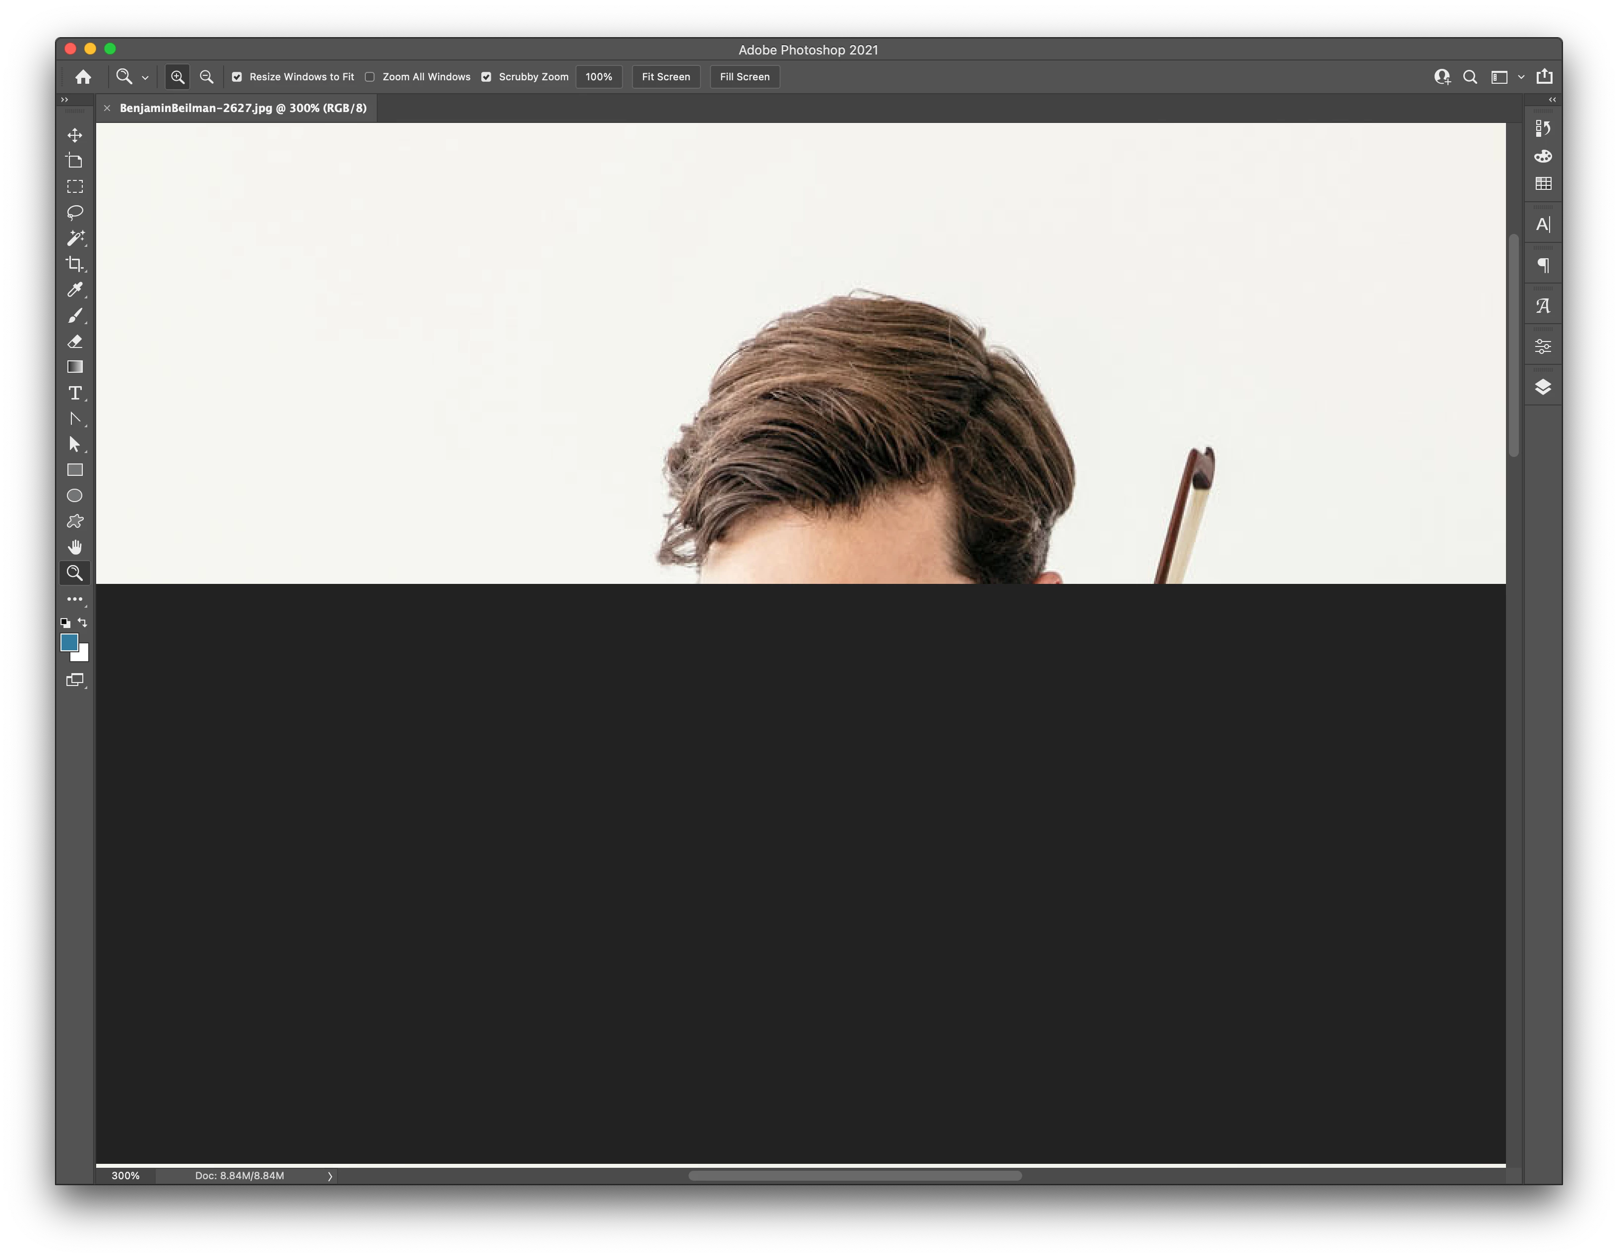Click the Fit Screen button
Viewport: 1618px width, 1258px height.
tap(665, 77)
